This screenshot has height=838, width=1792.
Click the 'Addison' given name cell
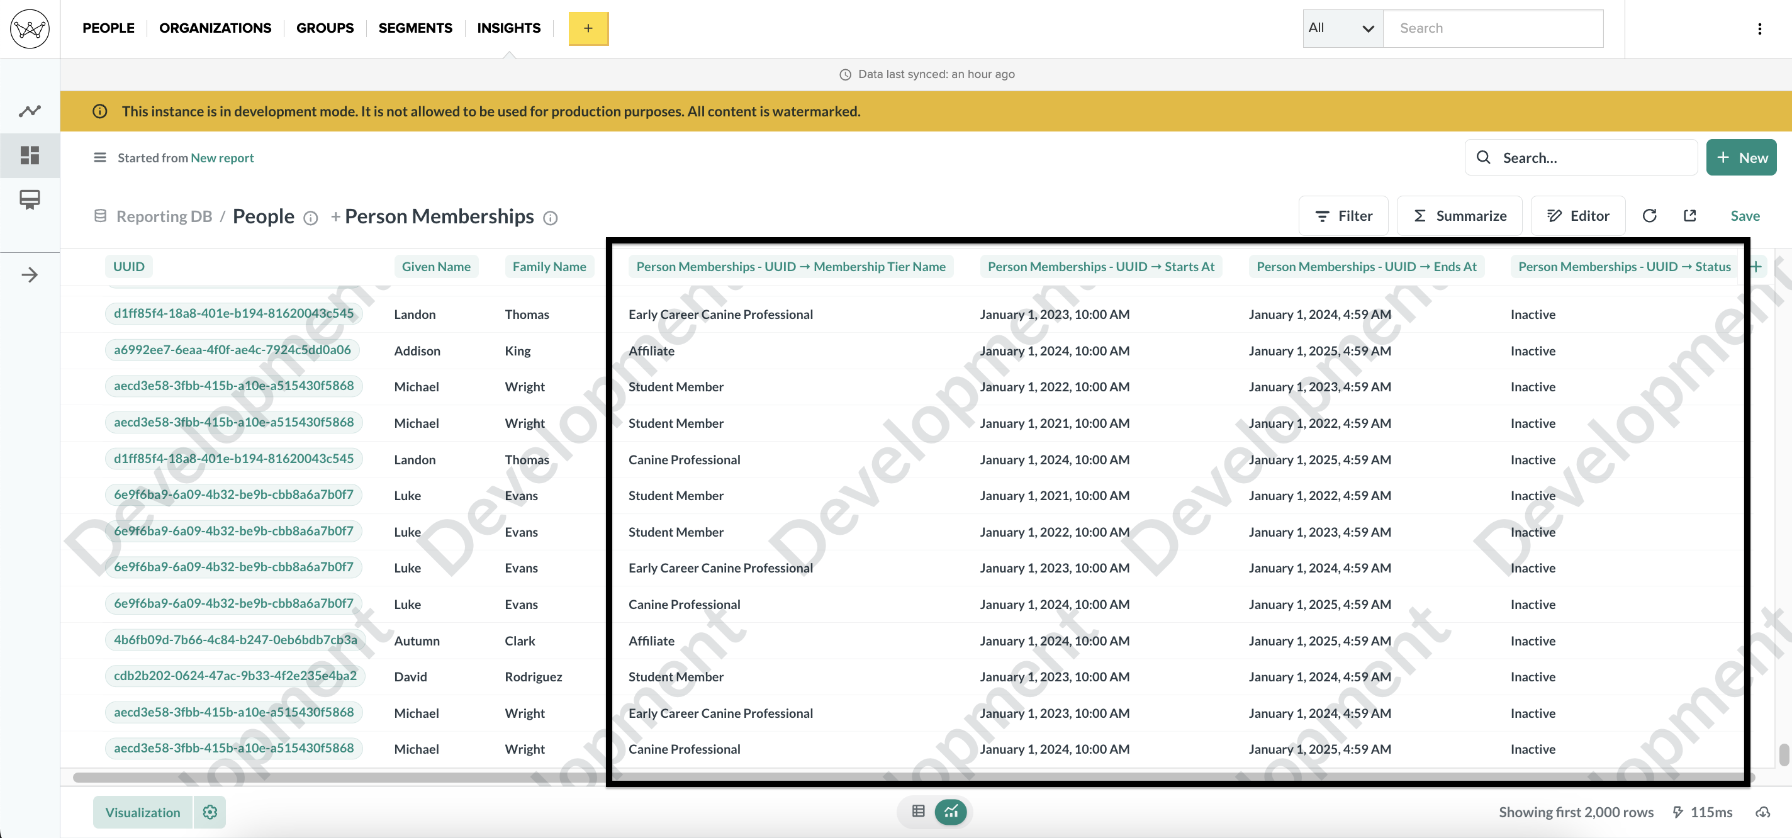pyautogui.click(x=417, y=350)
